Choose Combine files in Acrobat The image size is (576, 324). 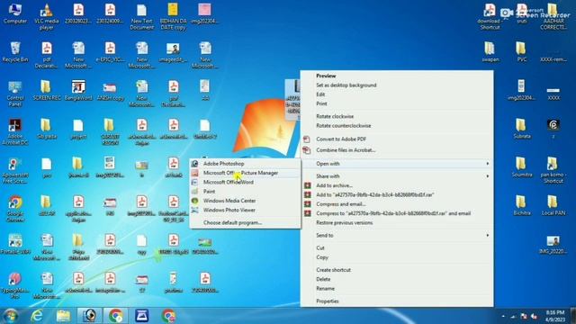tap(346, 150)
